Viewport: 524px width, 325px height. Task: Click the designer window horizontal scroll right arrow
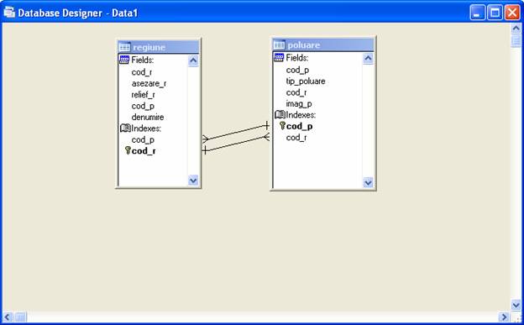pyautogui.click(x=504, y=317)
